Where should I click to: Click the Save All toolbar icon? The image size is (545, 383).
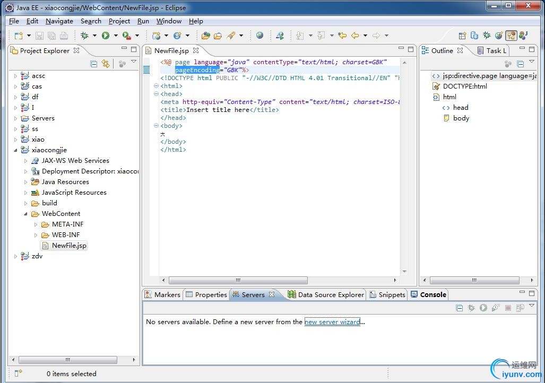point(51,36)
